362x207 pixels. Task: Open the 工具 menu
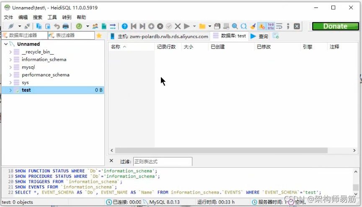(52, 17)
